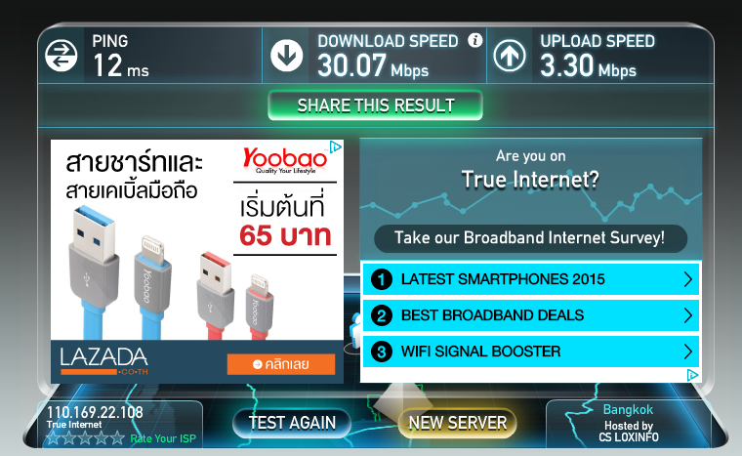Rate the ISP with the five stars
The image size is (742, 456).
[x=85, y=438]
